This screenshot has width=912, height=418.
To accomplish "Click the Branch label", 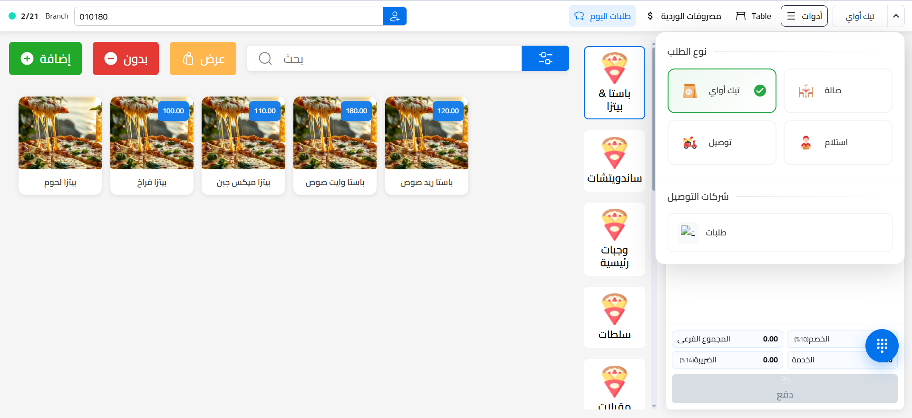I will pyautogui.click(x=57, y=16).
